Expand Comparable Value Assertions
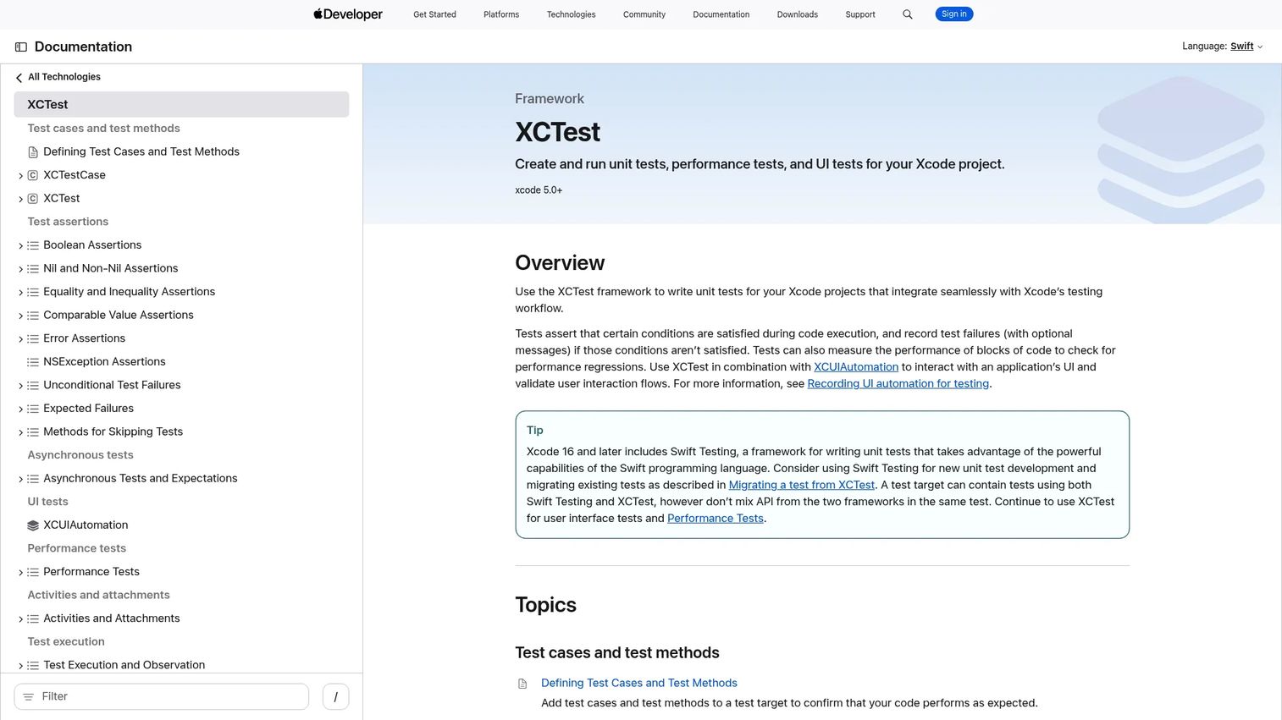The height and width of the screenshot is (720, 1282). point(20,316)
